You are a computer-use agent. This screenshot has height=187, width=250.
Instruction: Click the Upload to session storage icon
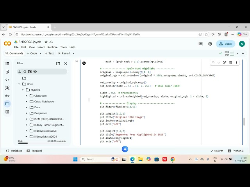tap(20, 72)
